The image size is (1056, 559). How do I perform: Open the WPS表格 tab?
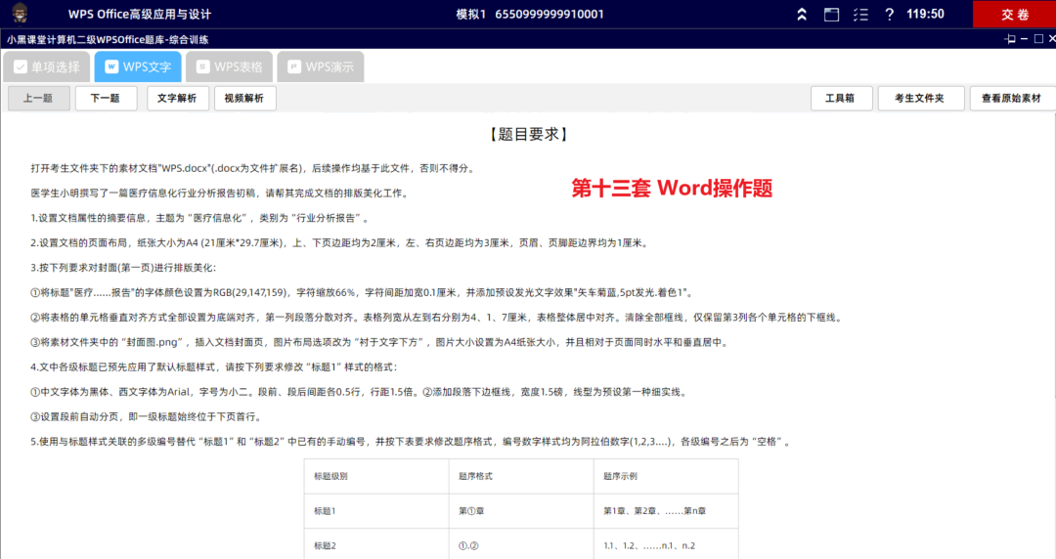click(x=229, y=66)
